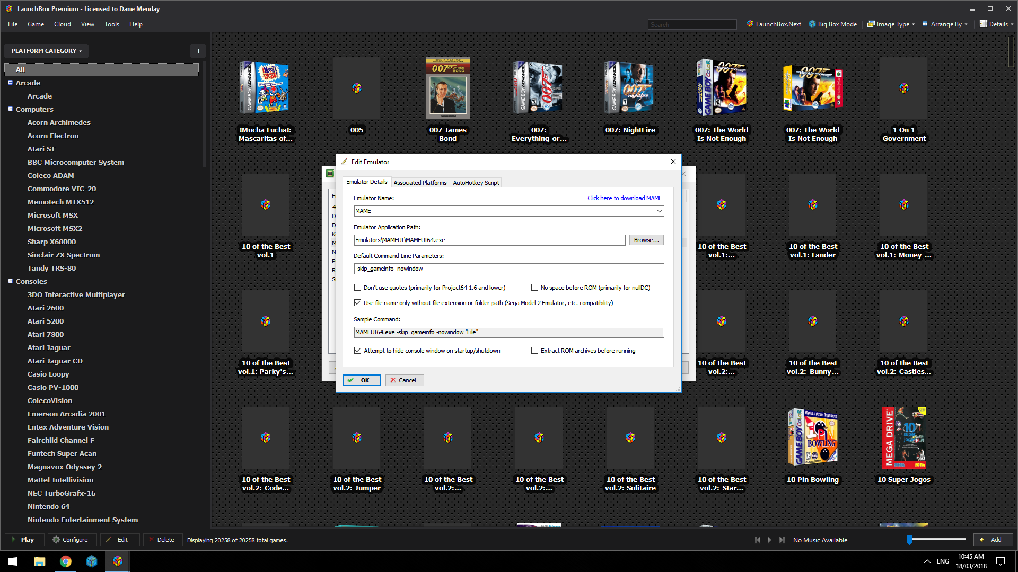Open the notification center icon

click(1001, 561)
